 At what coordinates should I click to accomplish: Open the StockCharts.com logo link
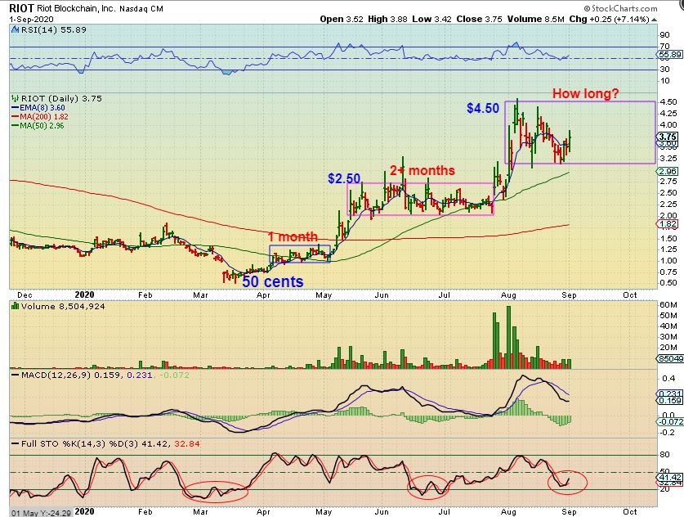(621, 8)
